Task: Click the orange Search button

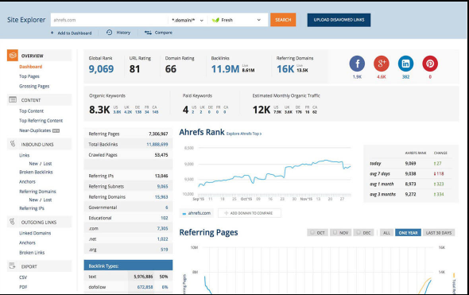Action: [x=283, y=20]
